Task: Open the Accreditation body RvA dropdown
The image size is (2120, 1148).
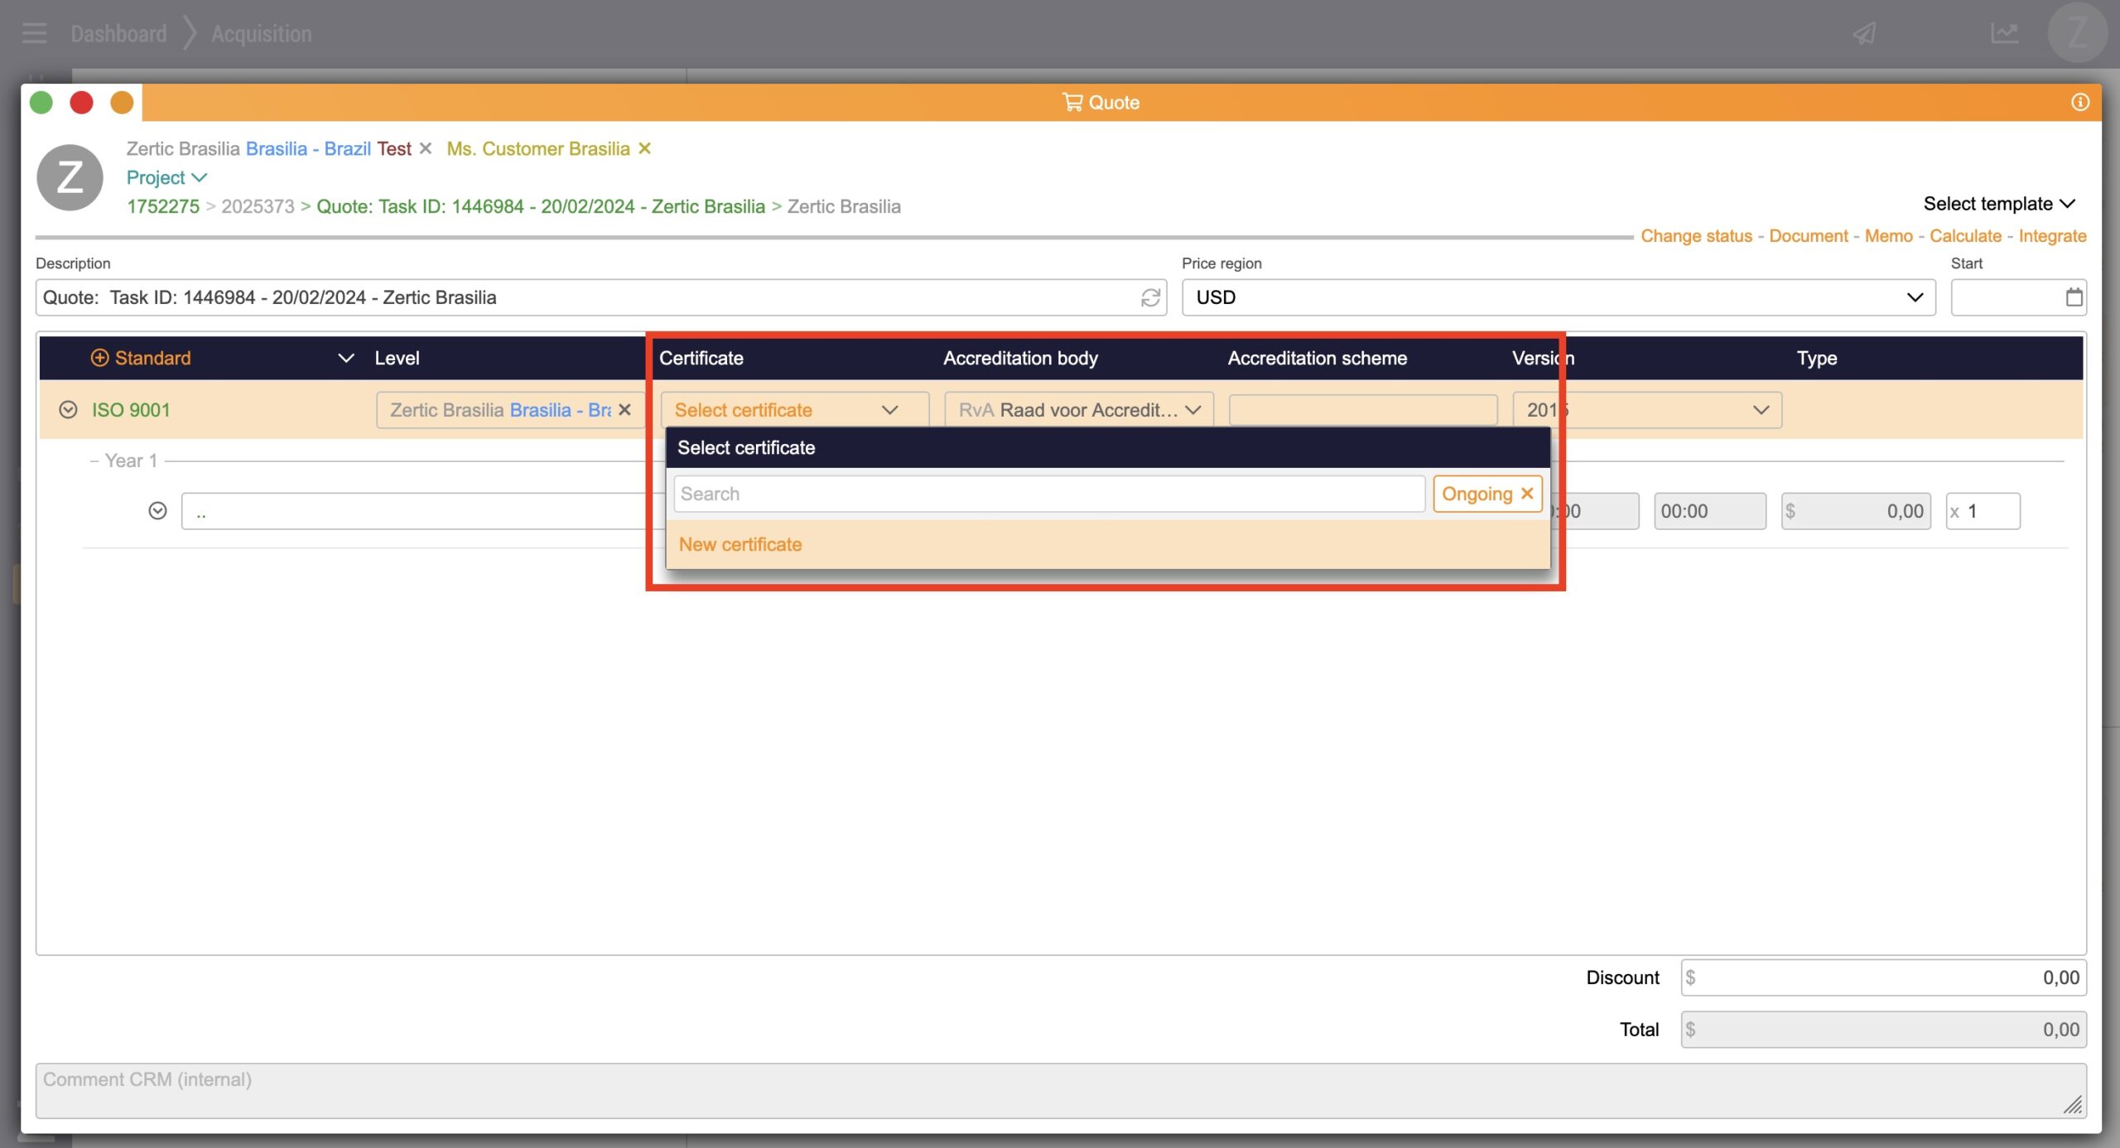Action: pos(1078,410)
